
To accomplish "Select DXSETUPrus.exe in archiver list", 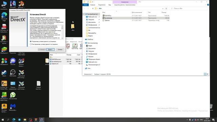I will (56, 59).
